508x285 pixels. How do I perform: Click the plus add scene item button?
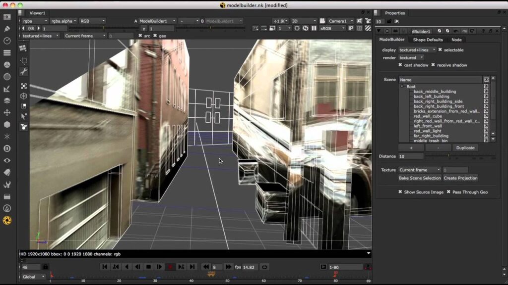(x=411, y=147)
